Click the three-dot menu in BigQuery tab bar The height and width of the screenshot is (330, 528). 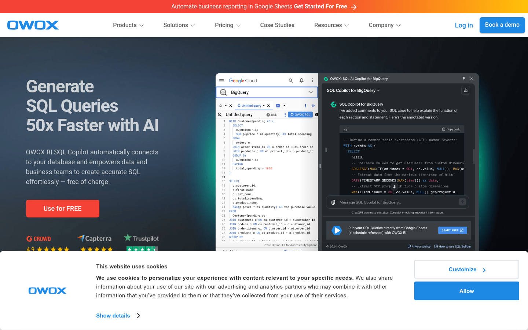(305, 106)
